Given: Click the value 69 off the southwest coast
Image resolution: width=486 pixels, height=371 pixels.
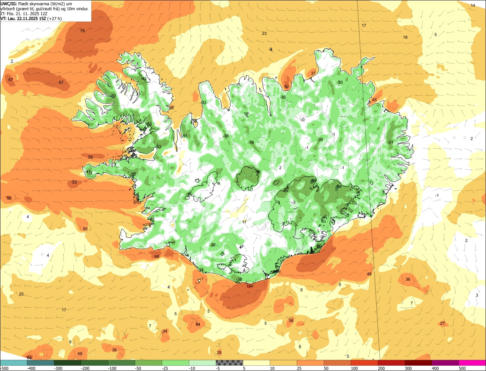Looking at the screenshot, I should pyautogui.click(x=157, y=256).
